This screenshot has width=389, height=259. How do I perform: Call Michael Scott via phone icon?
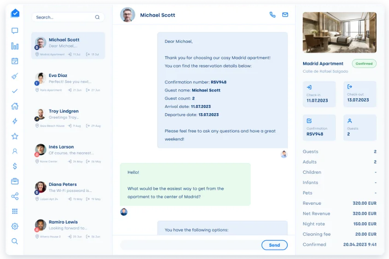pos(272,15)
